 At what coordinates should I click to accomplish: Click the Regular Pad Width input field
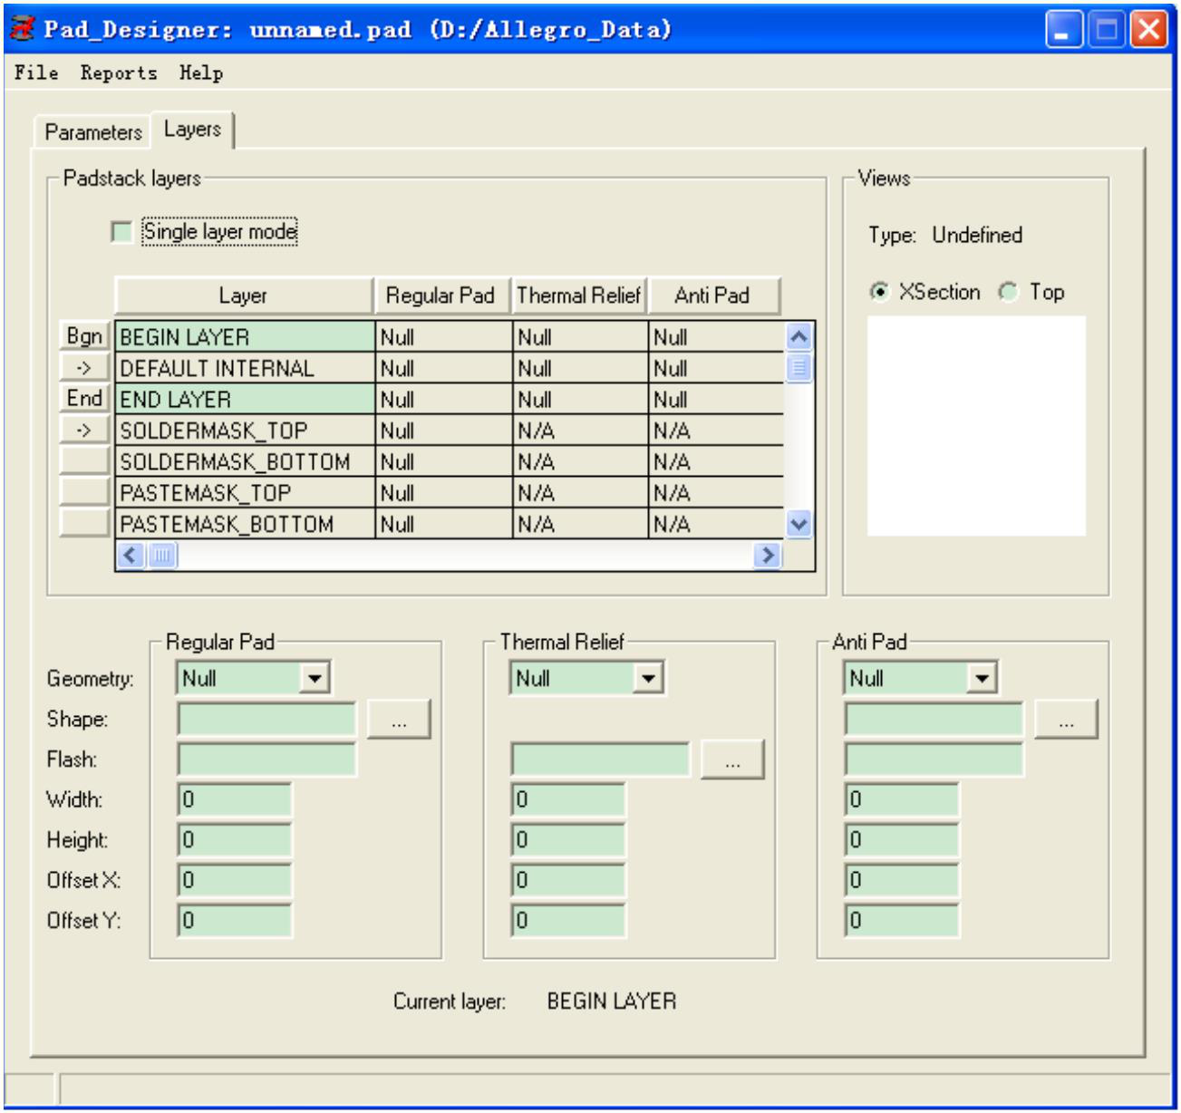click(x=235, y=800)
